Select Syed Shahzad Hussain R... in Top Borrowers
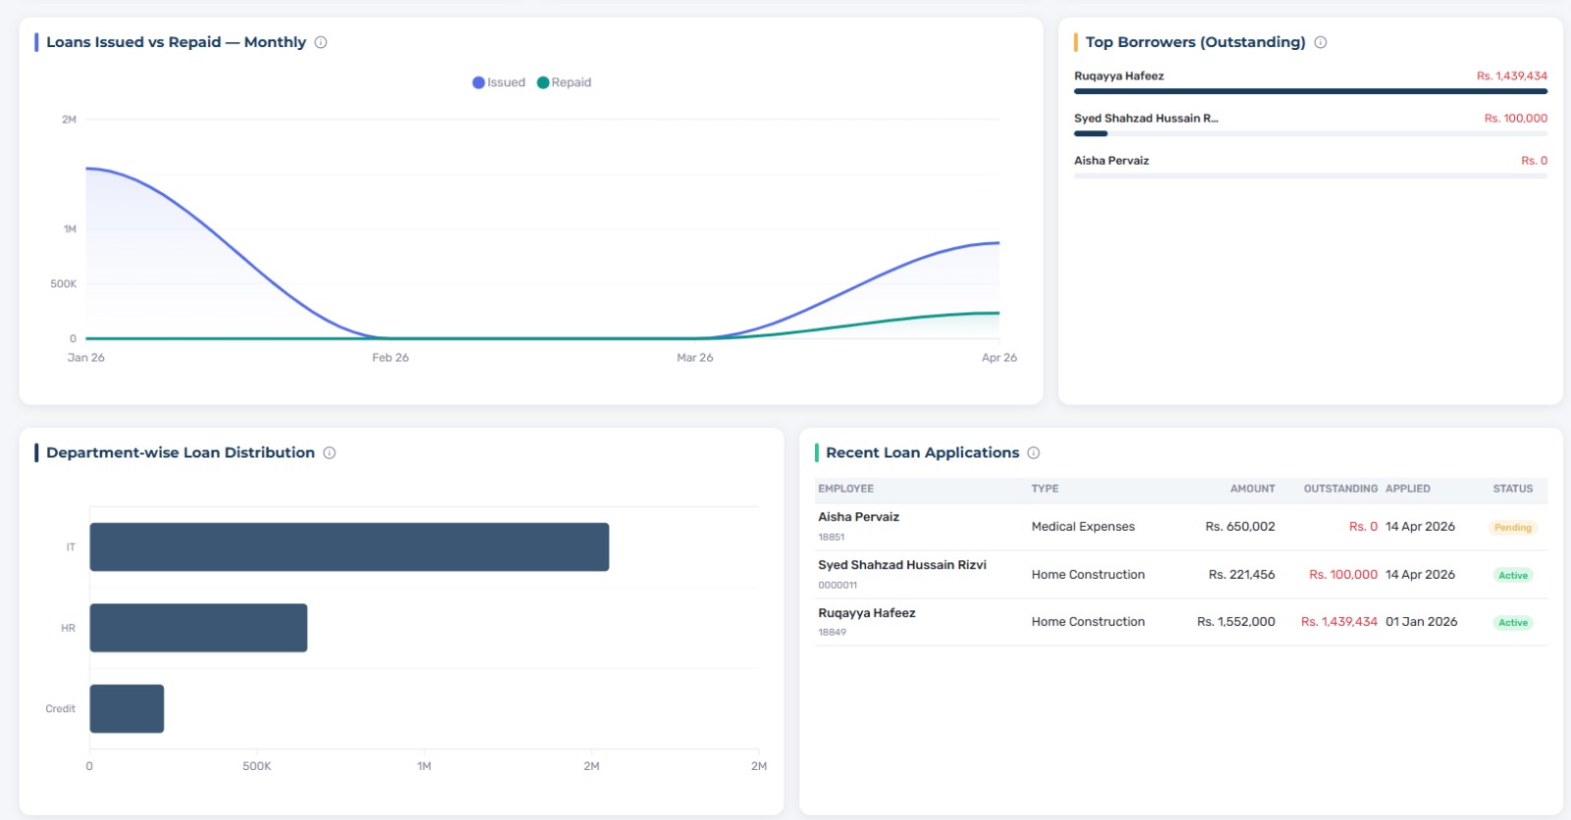1571x820 pixels. click(x=1146, y=118)
